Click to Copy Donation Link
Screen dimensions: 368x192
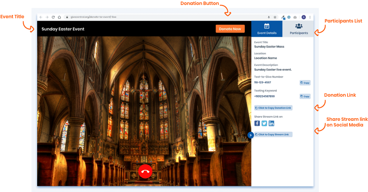pyautogui.click(x=273, y=108)
